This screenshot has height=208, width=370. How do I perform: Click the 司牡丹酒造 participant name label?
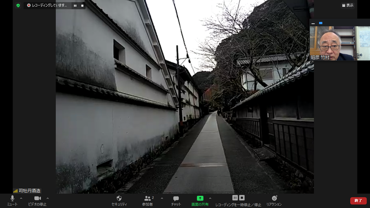point(29,191)
